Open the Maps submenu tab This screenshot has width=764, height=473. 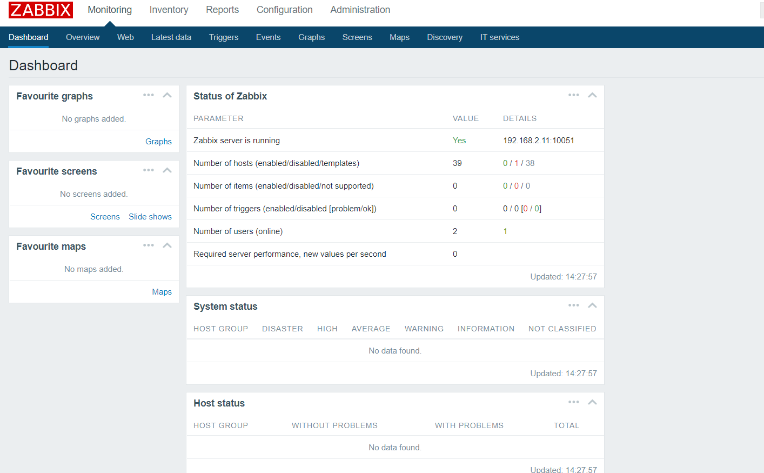[x=400, y=37]
